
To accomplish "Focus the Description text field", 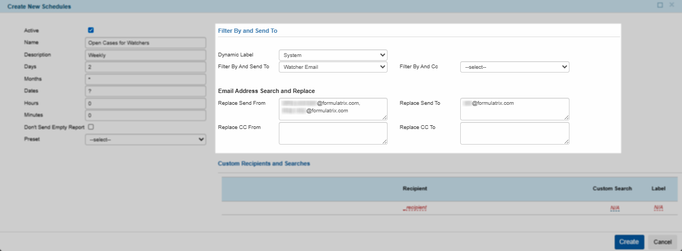I will (145, 55).
